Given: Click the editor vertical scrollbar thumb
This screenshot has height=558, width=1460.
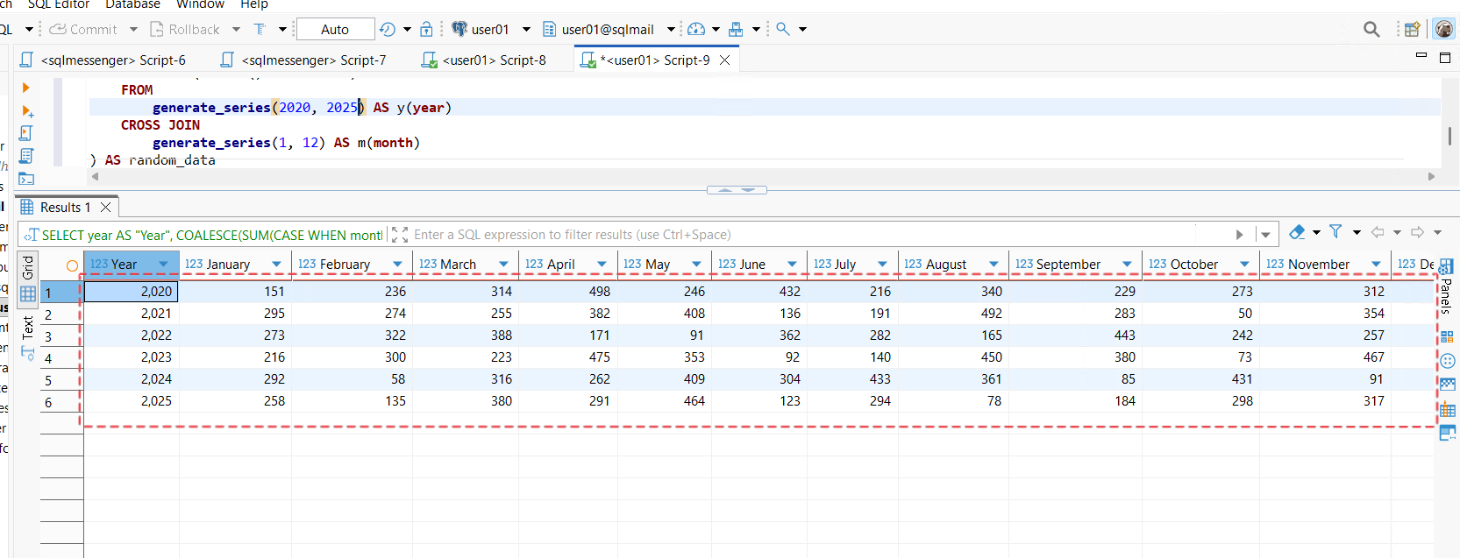Looking at the screenshot, I should coord(1450,136).
